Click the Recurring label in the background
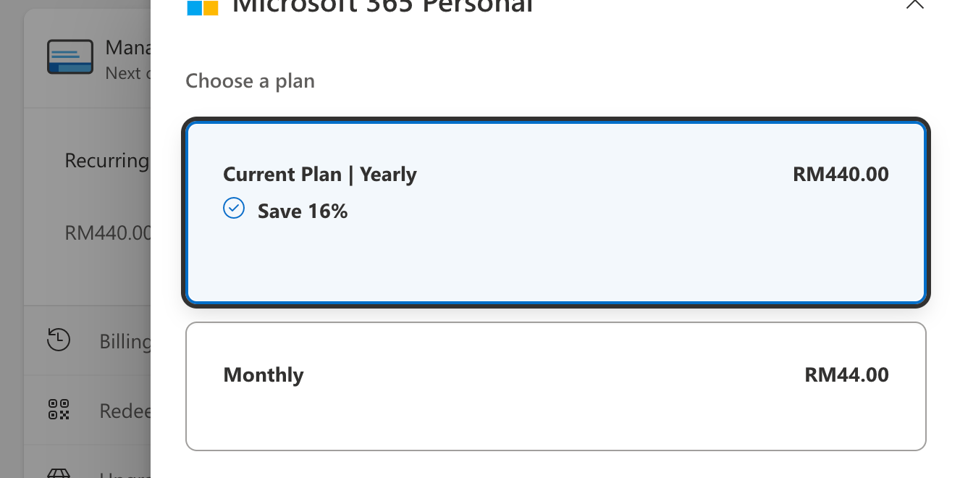This screenshot has height=478, width=960. pos(107,161)
